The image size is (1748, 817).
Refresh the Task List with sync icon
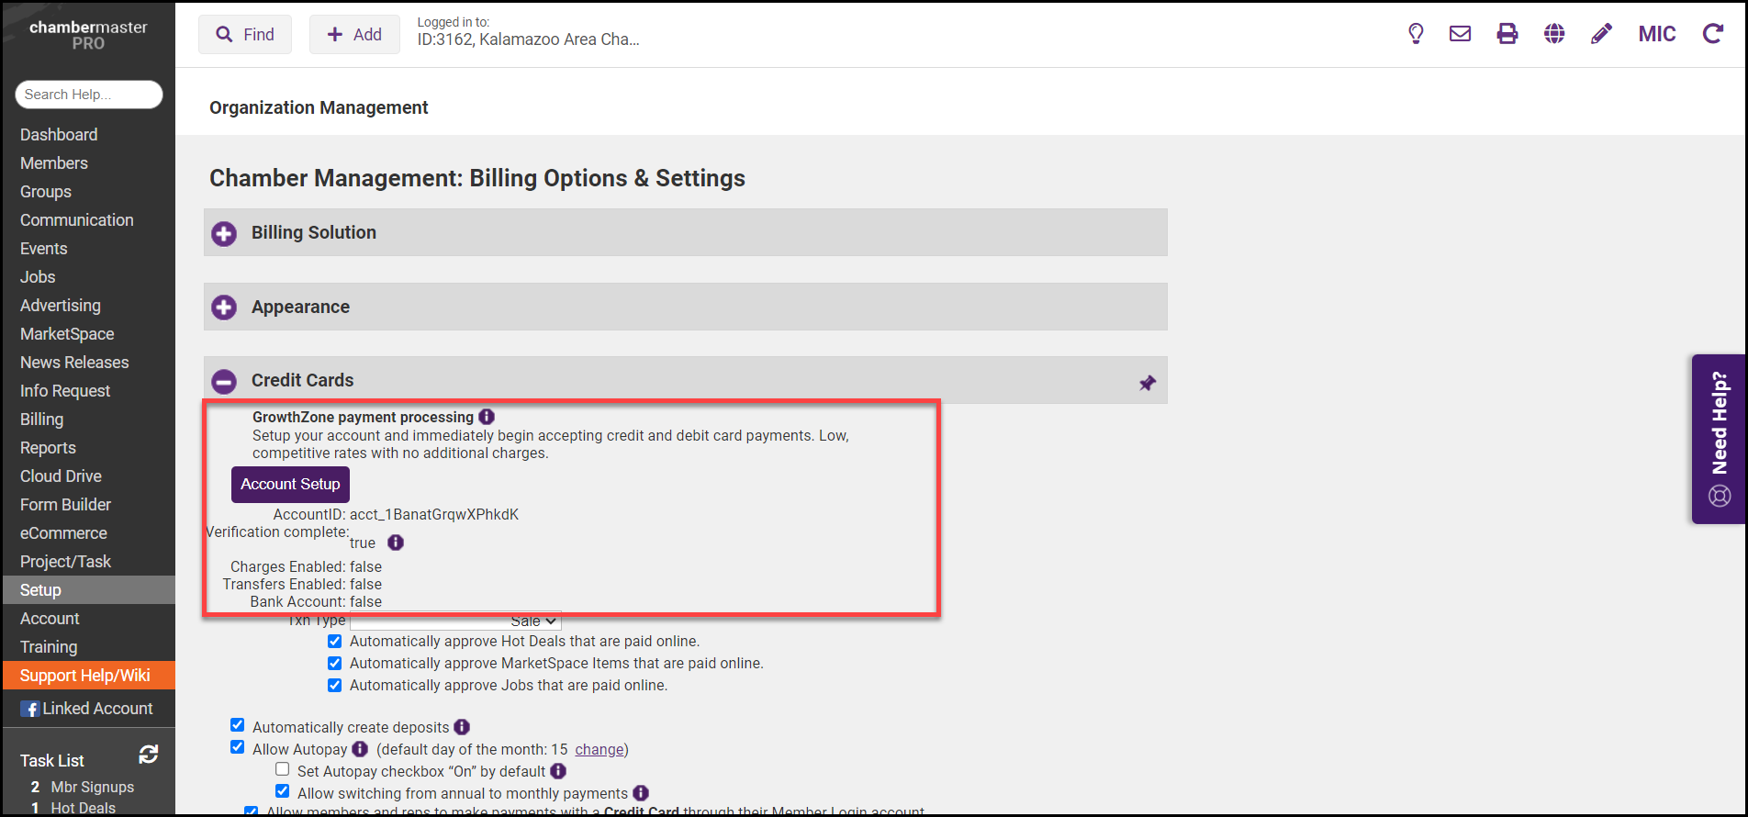pos(149,755)
